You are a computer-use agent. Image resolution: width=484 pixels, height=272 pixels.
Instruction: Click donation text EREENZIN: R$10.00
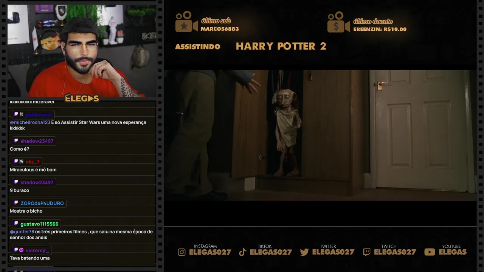click(x=380, y=29)
